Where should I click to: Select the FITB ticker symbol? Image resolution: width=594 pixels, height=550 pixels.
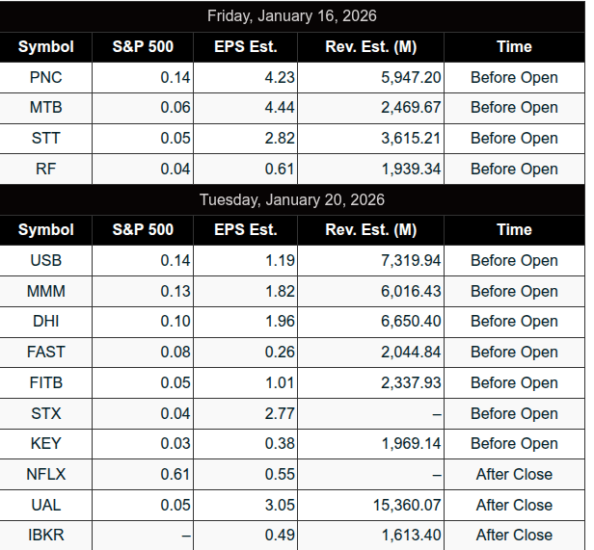pos(45,383)
